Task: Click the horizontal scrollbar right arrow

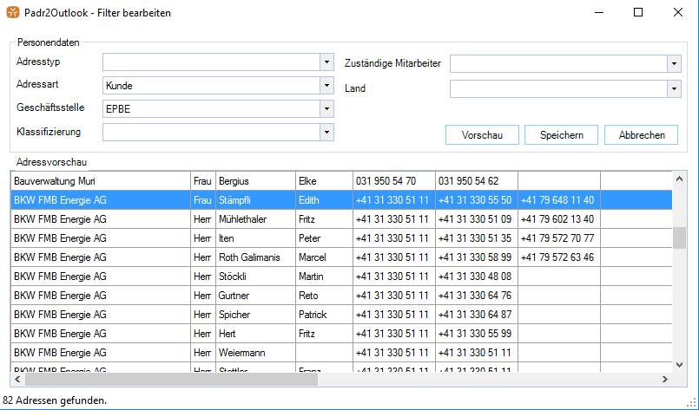Action: click(x=666, y=379)
